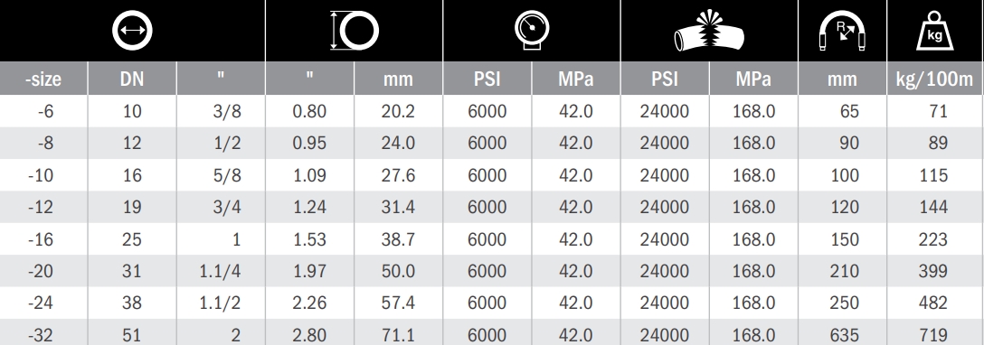This screenshot has height=345, width=984.
Task: Select the DN column header
Action: coord(132,79)
